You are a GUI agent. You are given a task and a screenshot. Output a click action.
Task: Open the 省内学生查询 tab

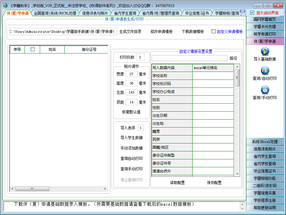pos(125,13)
